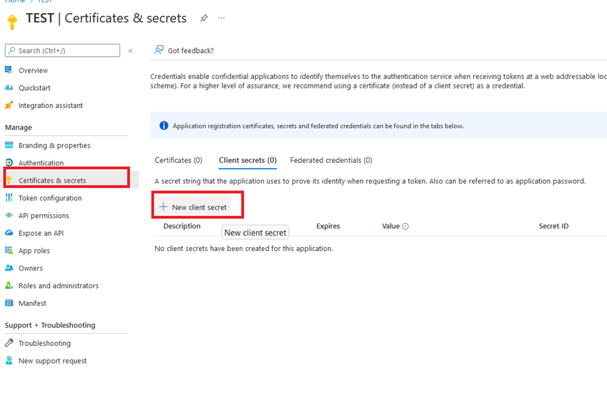Click the yellow key icon beside TEST title

click(12, 22)
